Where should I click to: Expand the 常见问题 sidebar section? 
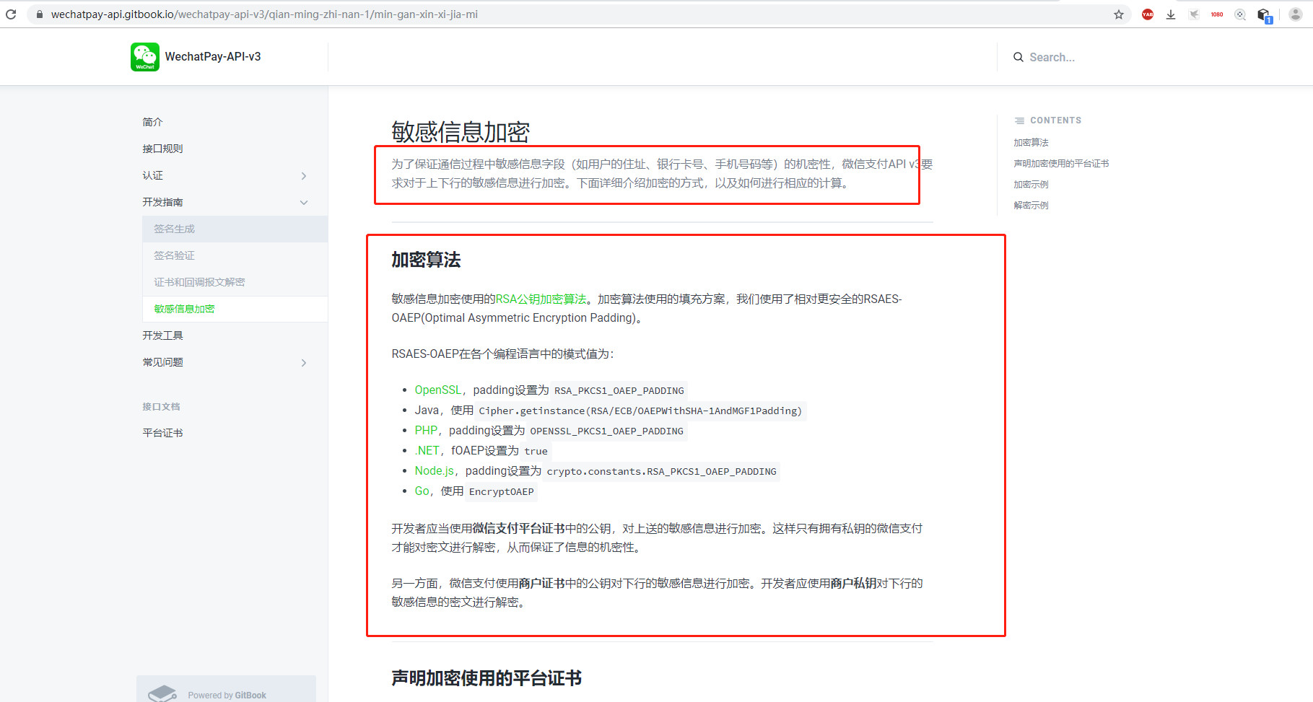click(x=304, y=363)
